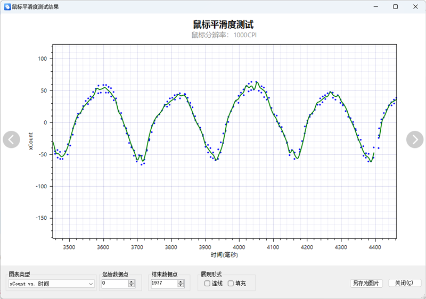Focus the 结束数据点 input field
The image size is (426, 299).
163,284
